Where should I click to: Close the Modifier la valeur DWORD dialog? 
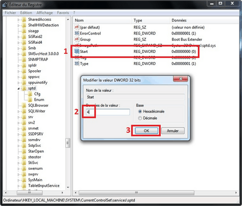point(181,79)
